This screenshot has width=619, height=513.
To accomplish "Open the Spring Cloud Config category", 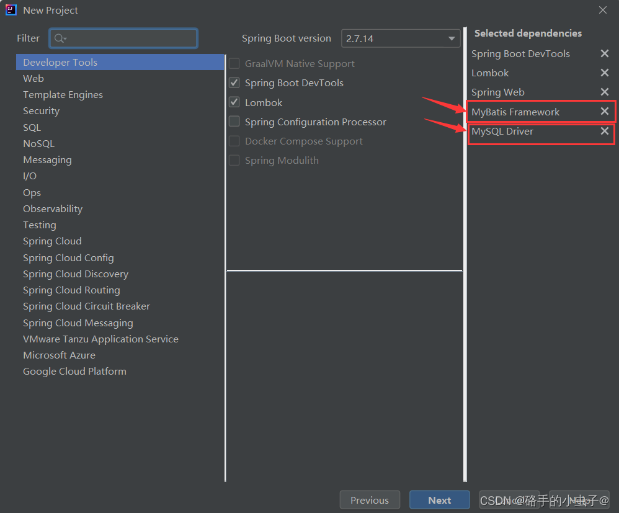I will [x=68, y=257].
